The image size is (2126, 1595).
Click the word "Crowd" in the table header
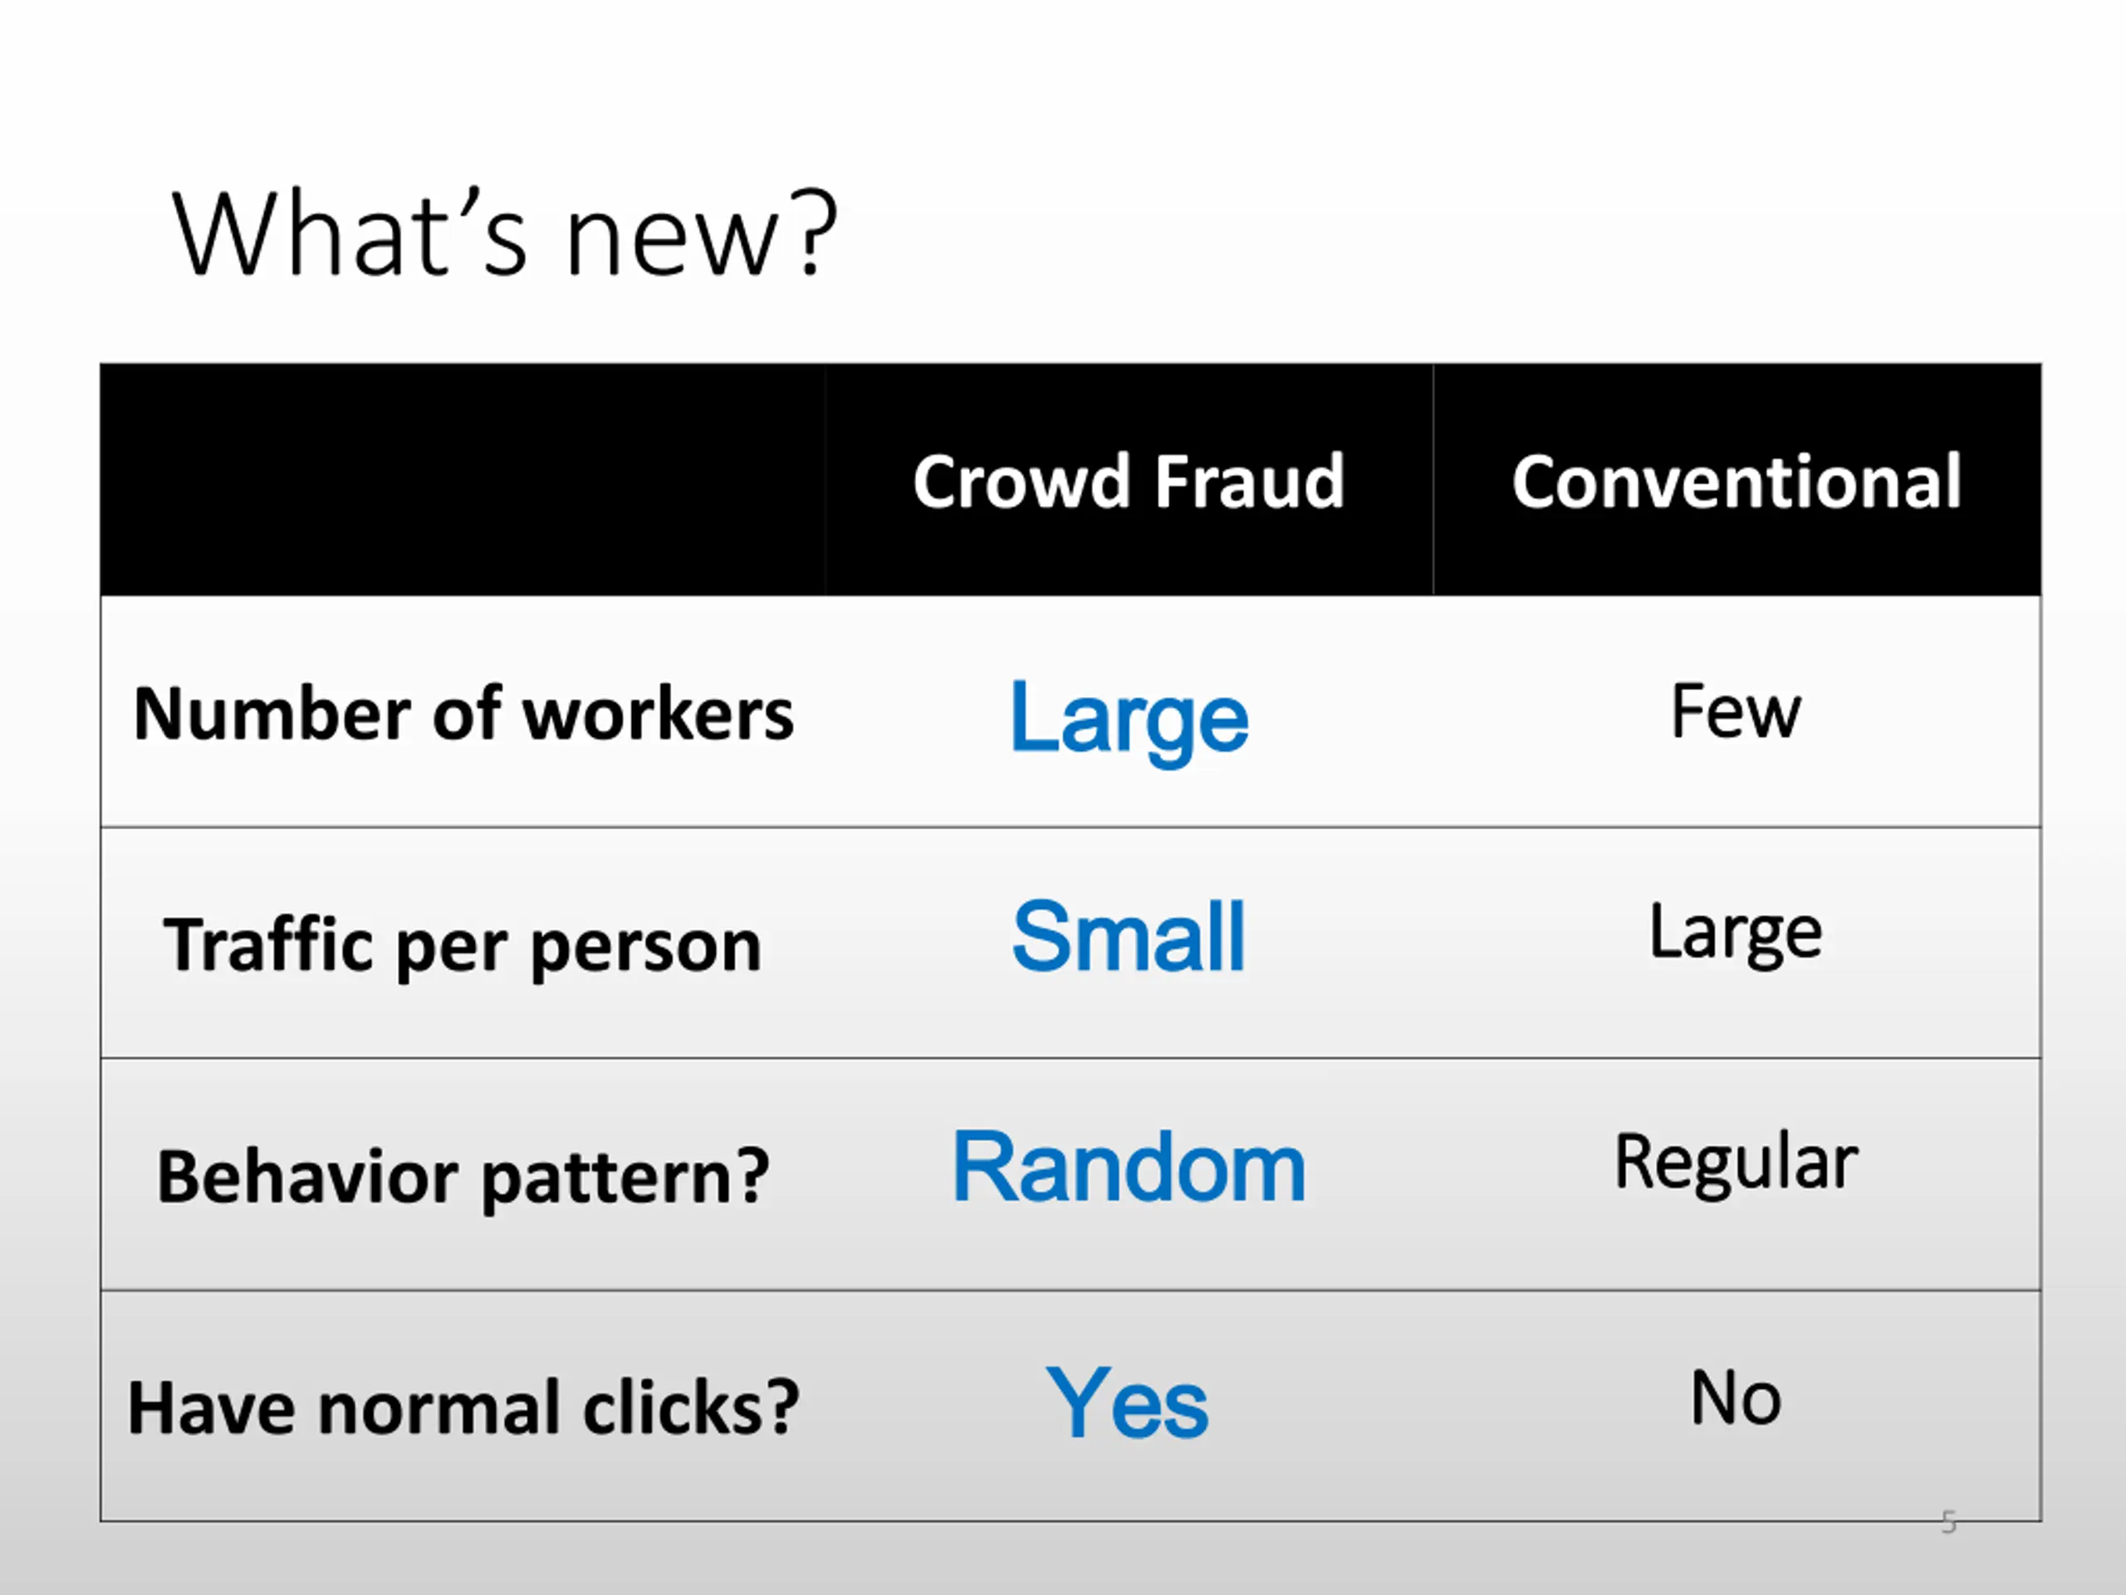(x=1021, y=482)
